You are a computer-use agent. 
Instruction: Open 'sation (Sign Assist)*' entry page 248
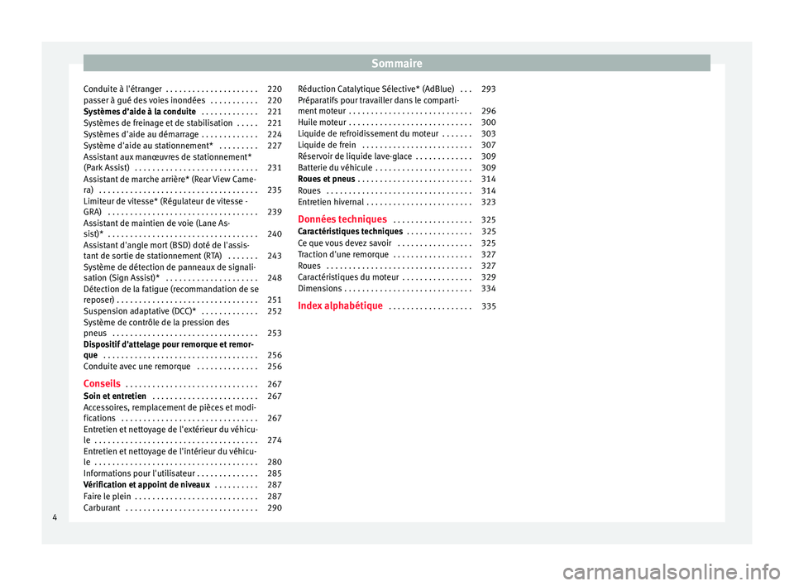tap(182, 278)
